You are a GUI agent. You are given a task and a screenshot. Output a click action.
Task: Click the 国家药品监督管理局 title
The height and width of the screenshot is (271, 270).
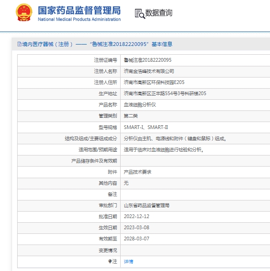(x=79, y=10)
